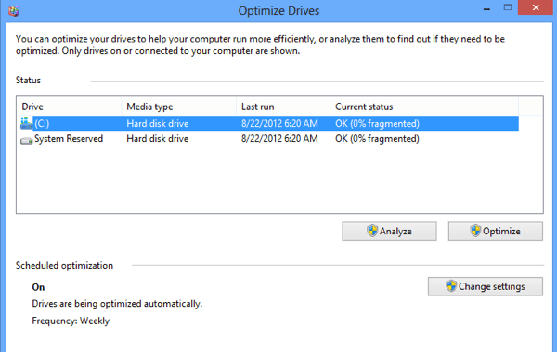Screen dimensions: 557x352
Task: Sort list by Current status column header
Action: [x=424, y=107]
